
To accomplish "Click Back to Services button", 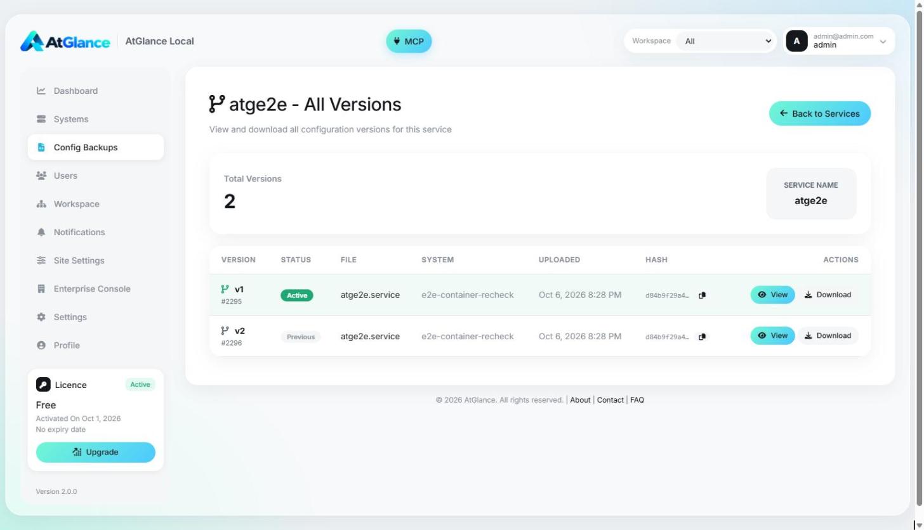I will [x=820, y=113].
